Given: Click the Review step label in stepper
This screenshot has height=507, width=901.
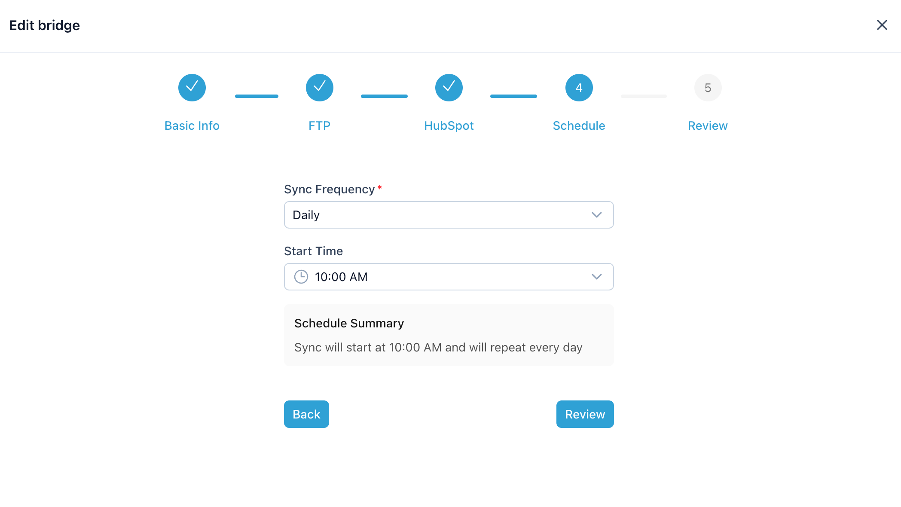Looking at the screenshot, I should coord(708,125).
